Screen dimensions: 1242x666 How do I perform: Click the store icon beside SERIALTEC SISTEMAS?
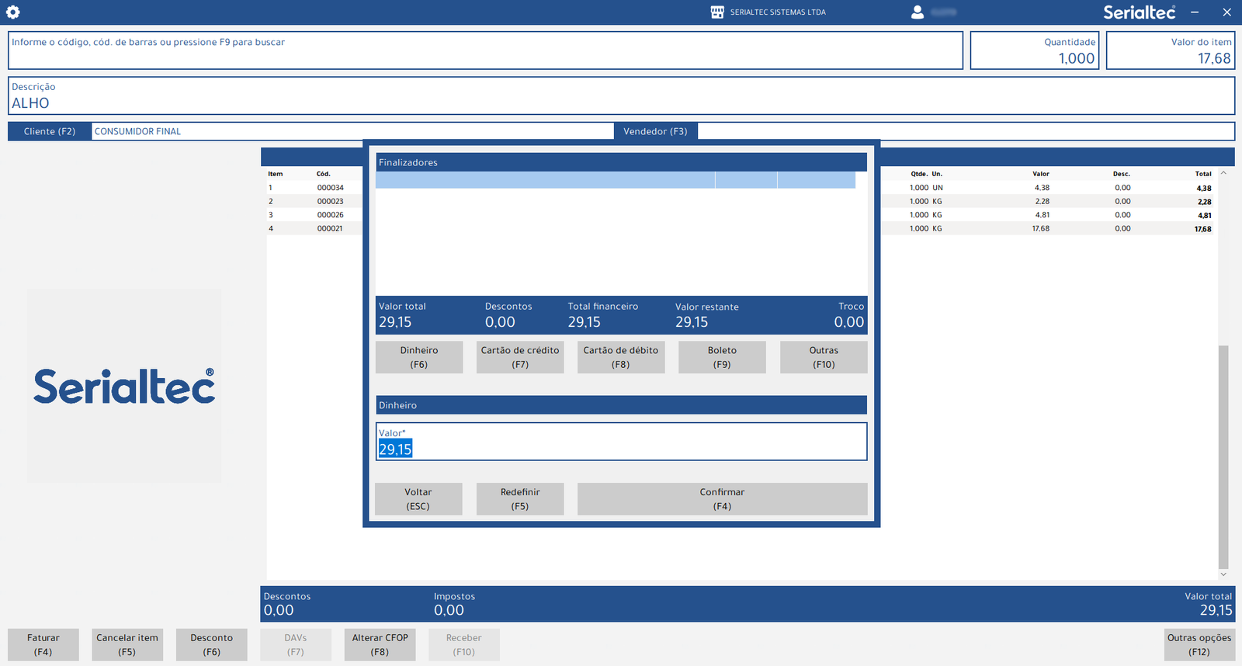tap(717, 12)
